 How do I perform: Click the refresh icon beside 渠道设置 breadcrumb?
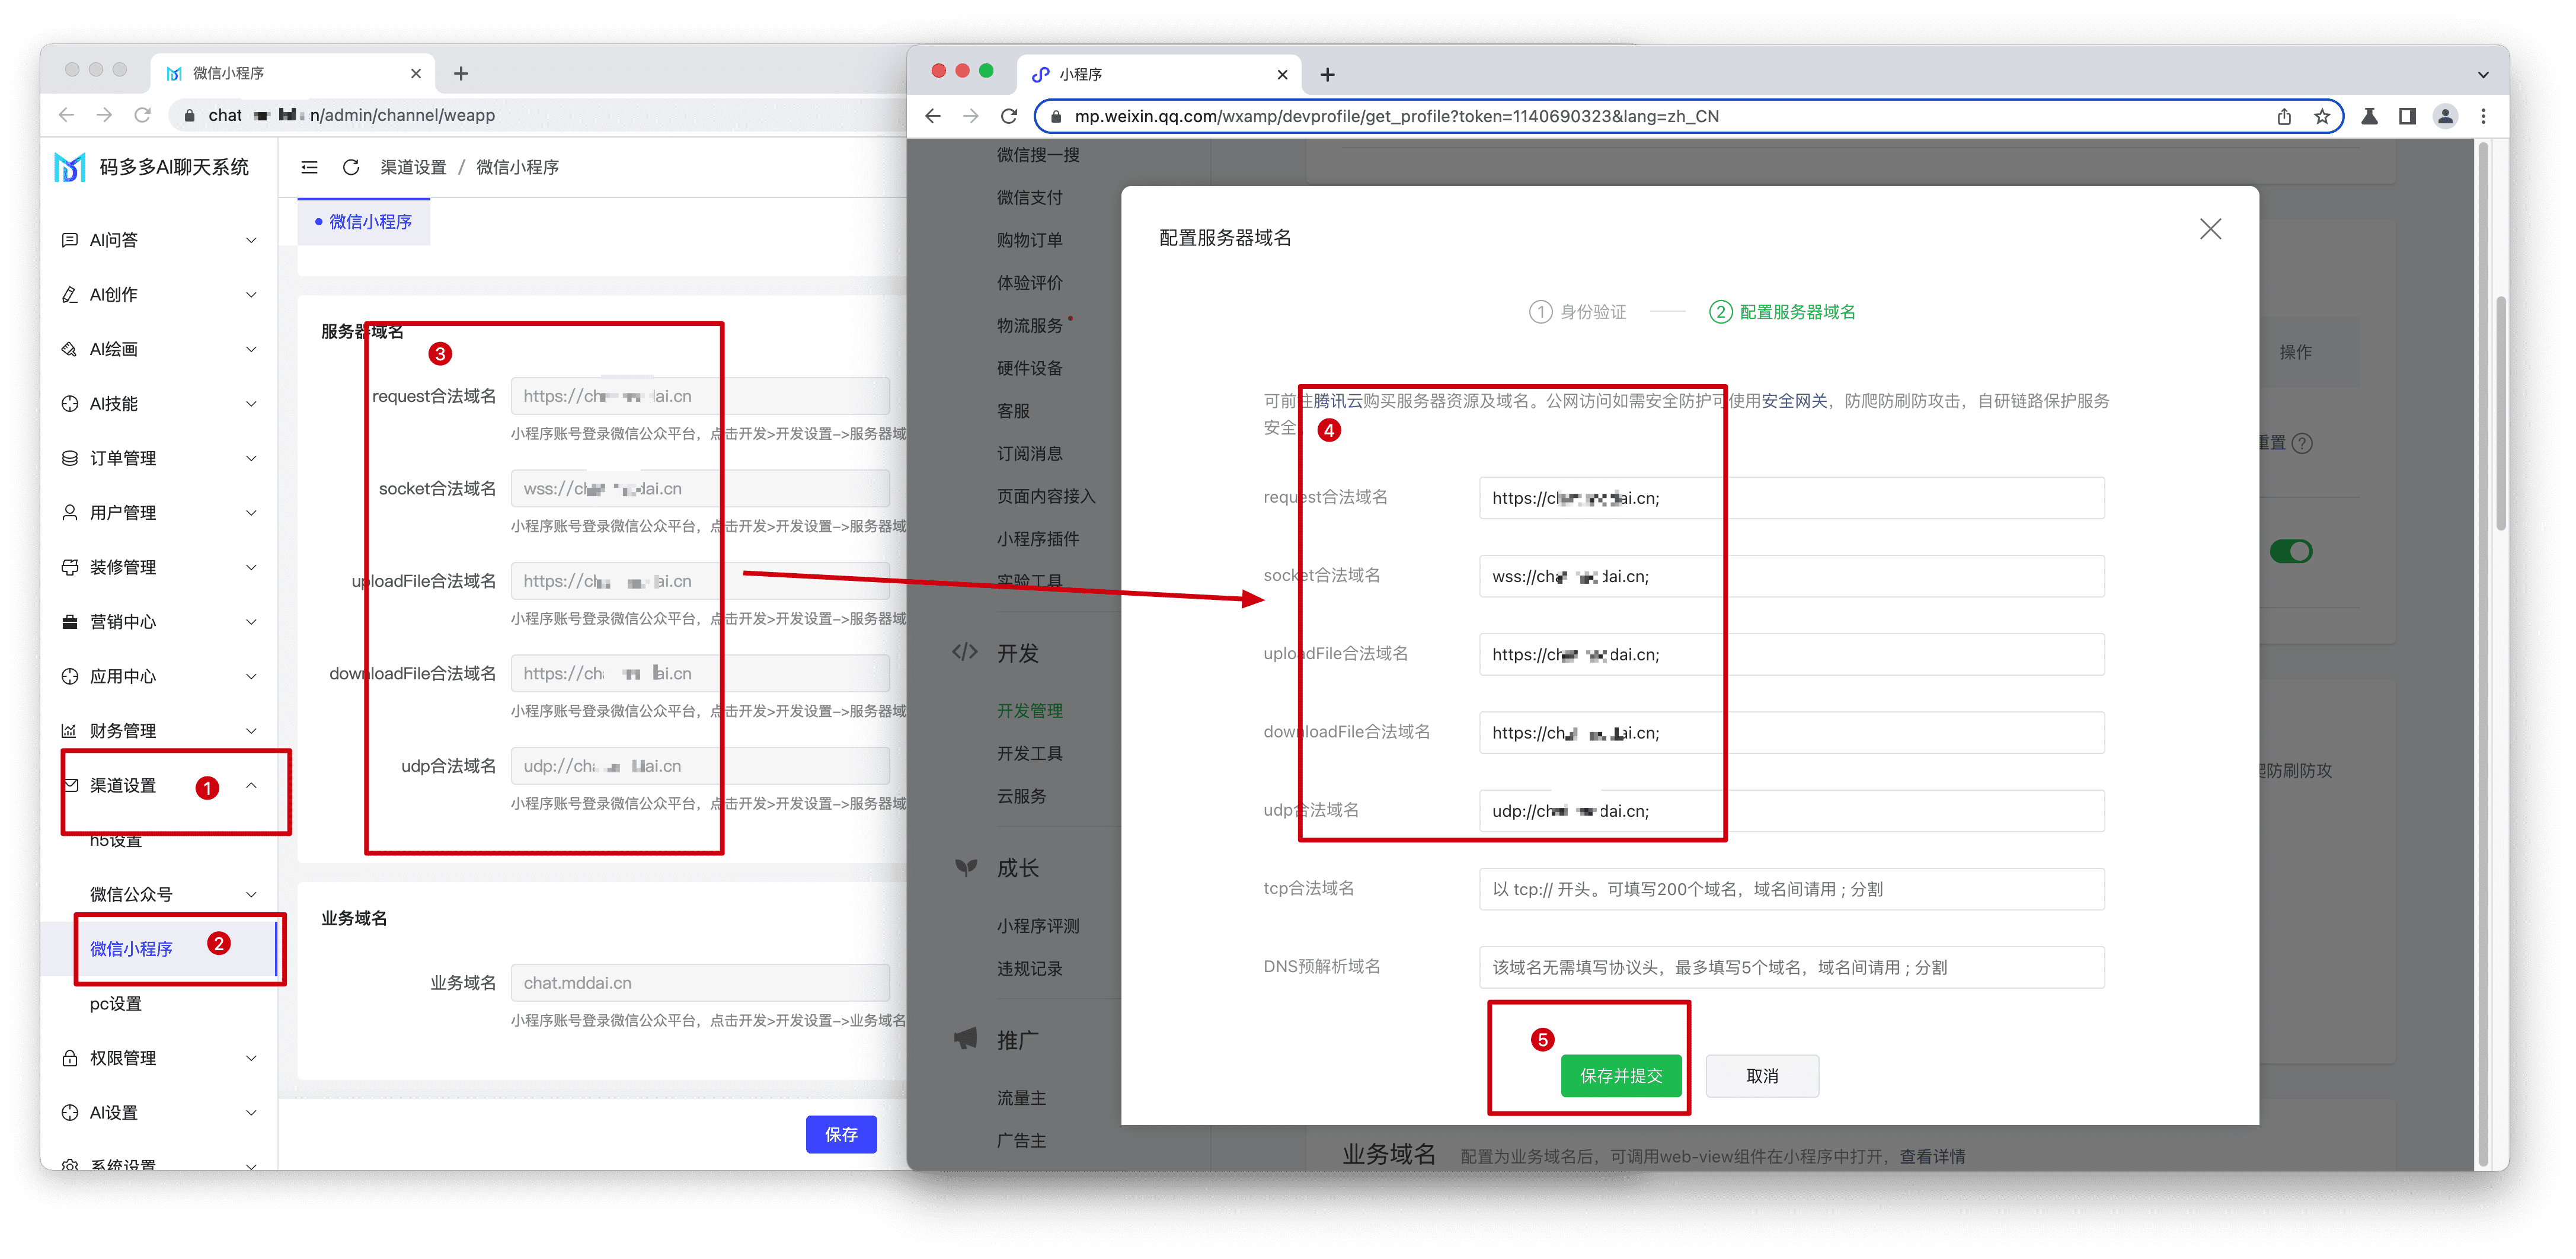(x=350, y=167)
